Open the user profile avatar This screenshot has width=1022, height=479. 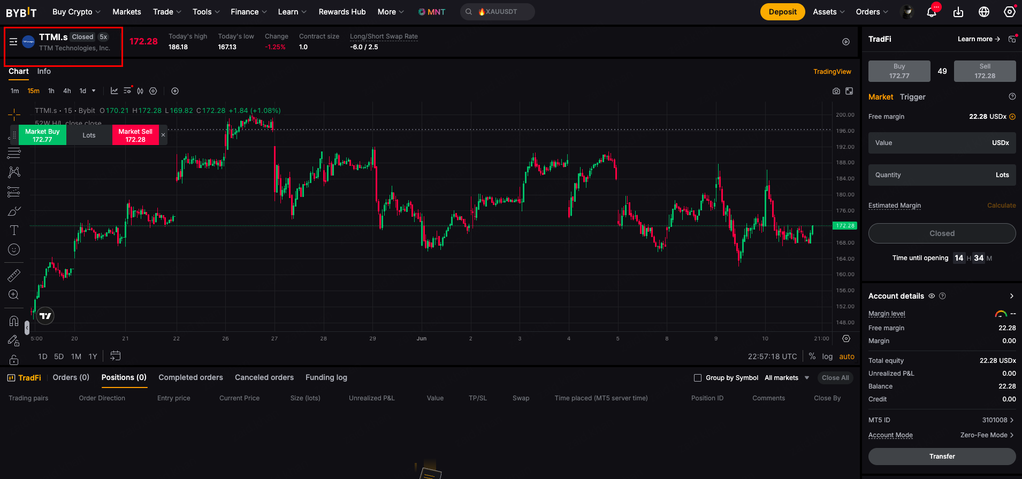coord(907,12)
